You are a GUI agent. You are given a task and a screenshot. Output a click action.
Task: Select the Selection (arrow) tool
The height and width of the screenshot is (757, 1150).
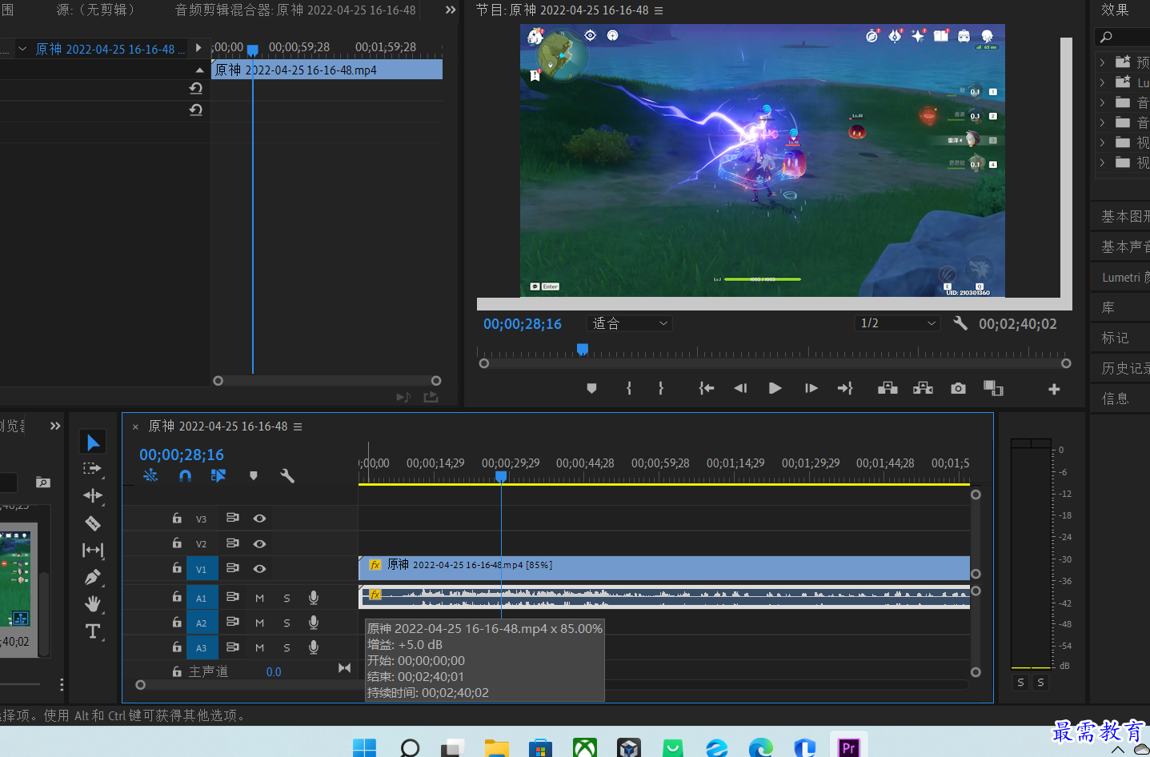pos(93,442)
